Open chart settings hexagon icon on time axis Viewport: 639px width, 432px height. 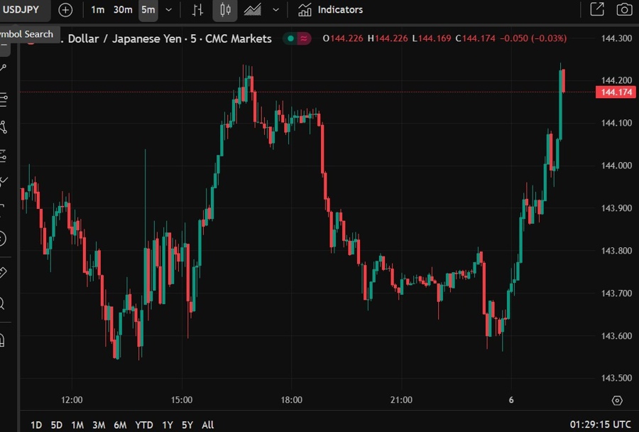point(617,401)
